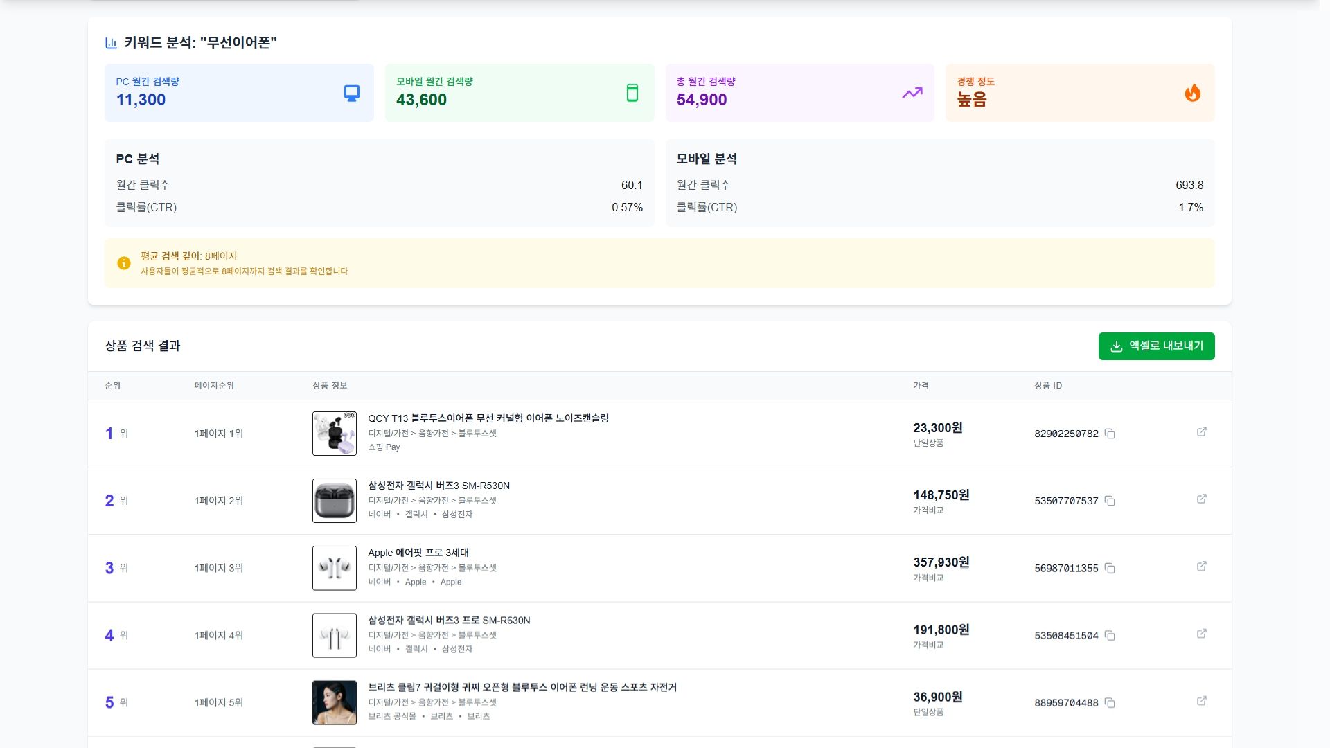Viewport: 1330px width, 748px height.
Task: Click the 브리츠 클립7 product thumbnail
Action: pos(334,702)
